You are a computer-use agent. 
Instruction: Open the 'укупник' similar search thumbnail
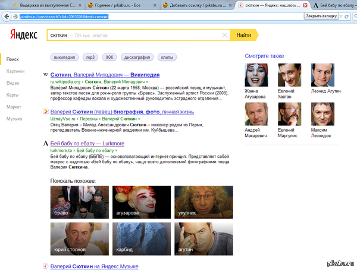(203, 202)
